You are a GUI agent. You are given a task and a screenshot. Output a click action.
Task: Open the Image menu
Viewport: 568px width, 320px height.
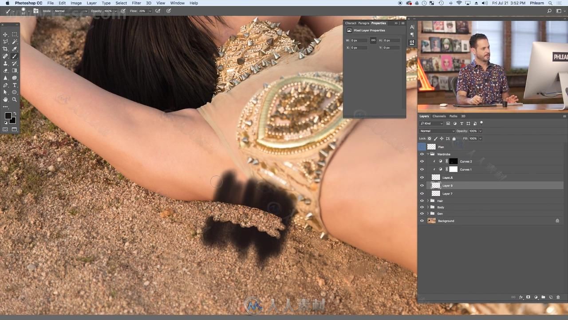(76, 3)
